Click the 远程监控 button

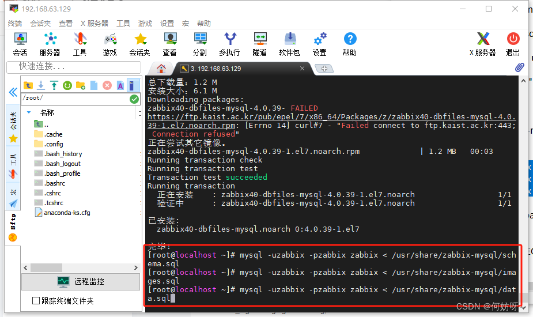81,282
